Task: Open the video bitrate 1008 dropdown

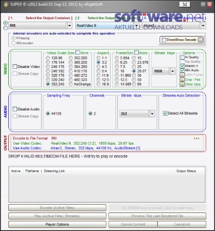Action: (x=164, y=71)
